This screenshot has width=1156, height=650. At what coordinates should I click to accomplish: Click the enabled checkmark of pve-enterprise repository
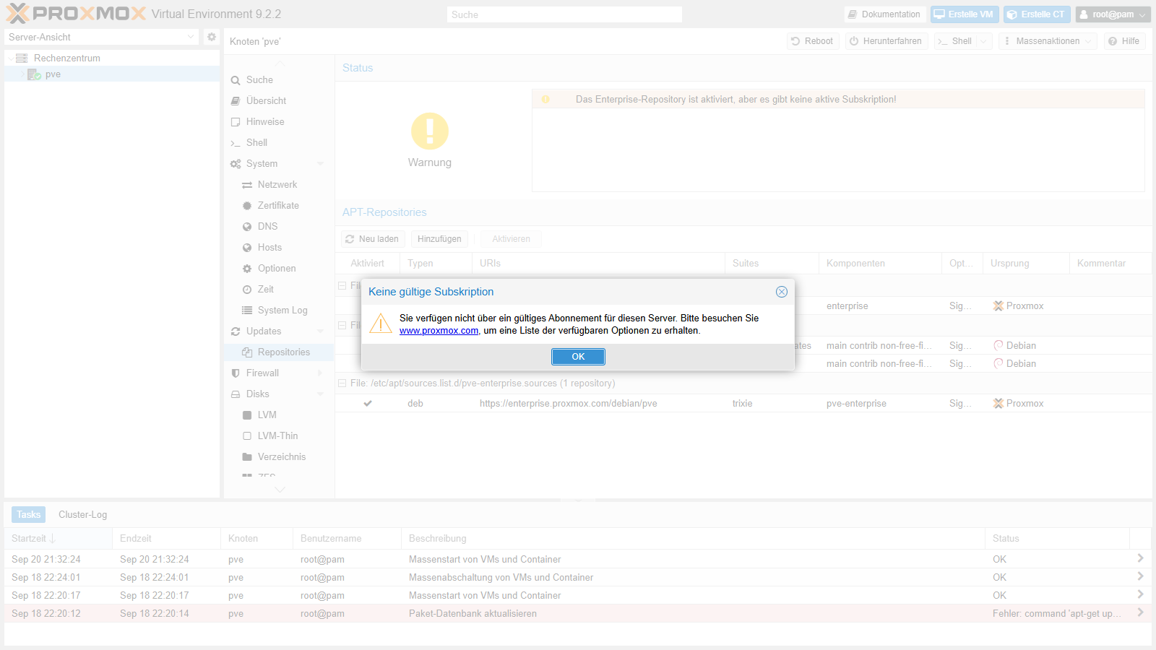pos(368,404)
